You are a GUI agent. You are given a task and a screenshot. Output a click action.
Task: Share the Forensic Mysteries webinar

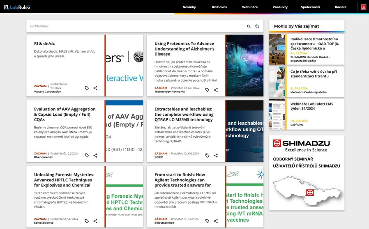coord(95,221)
